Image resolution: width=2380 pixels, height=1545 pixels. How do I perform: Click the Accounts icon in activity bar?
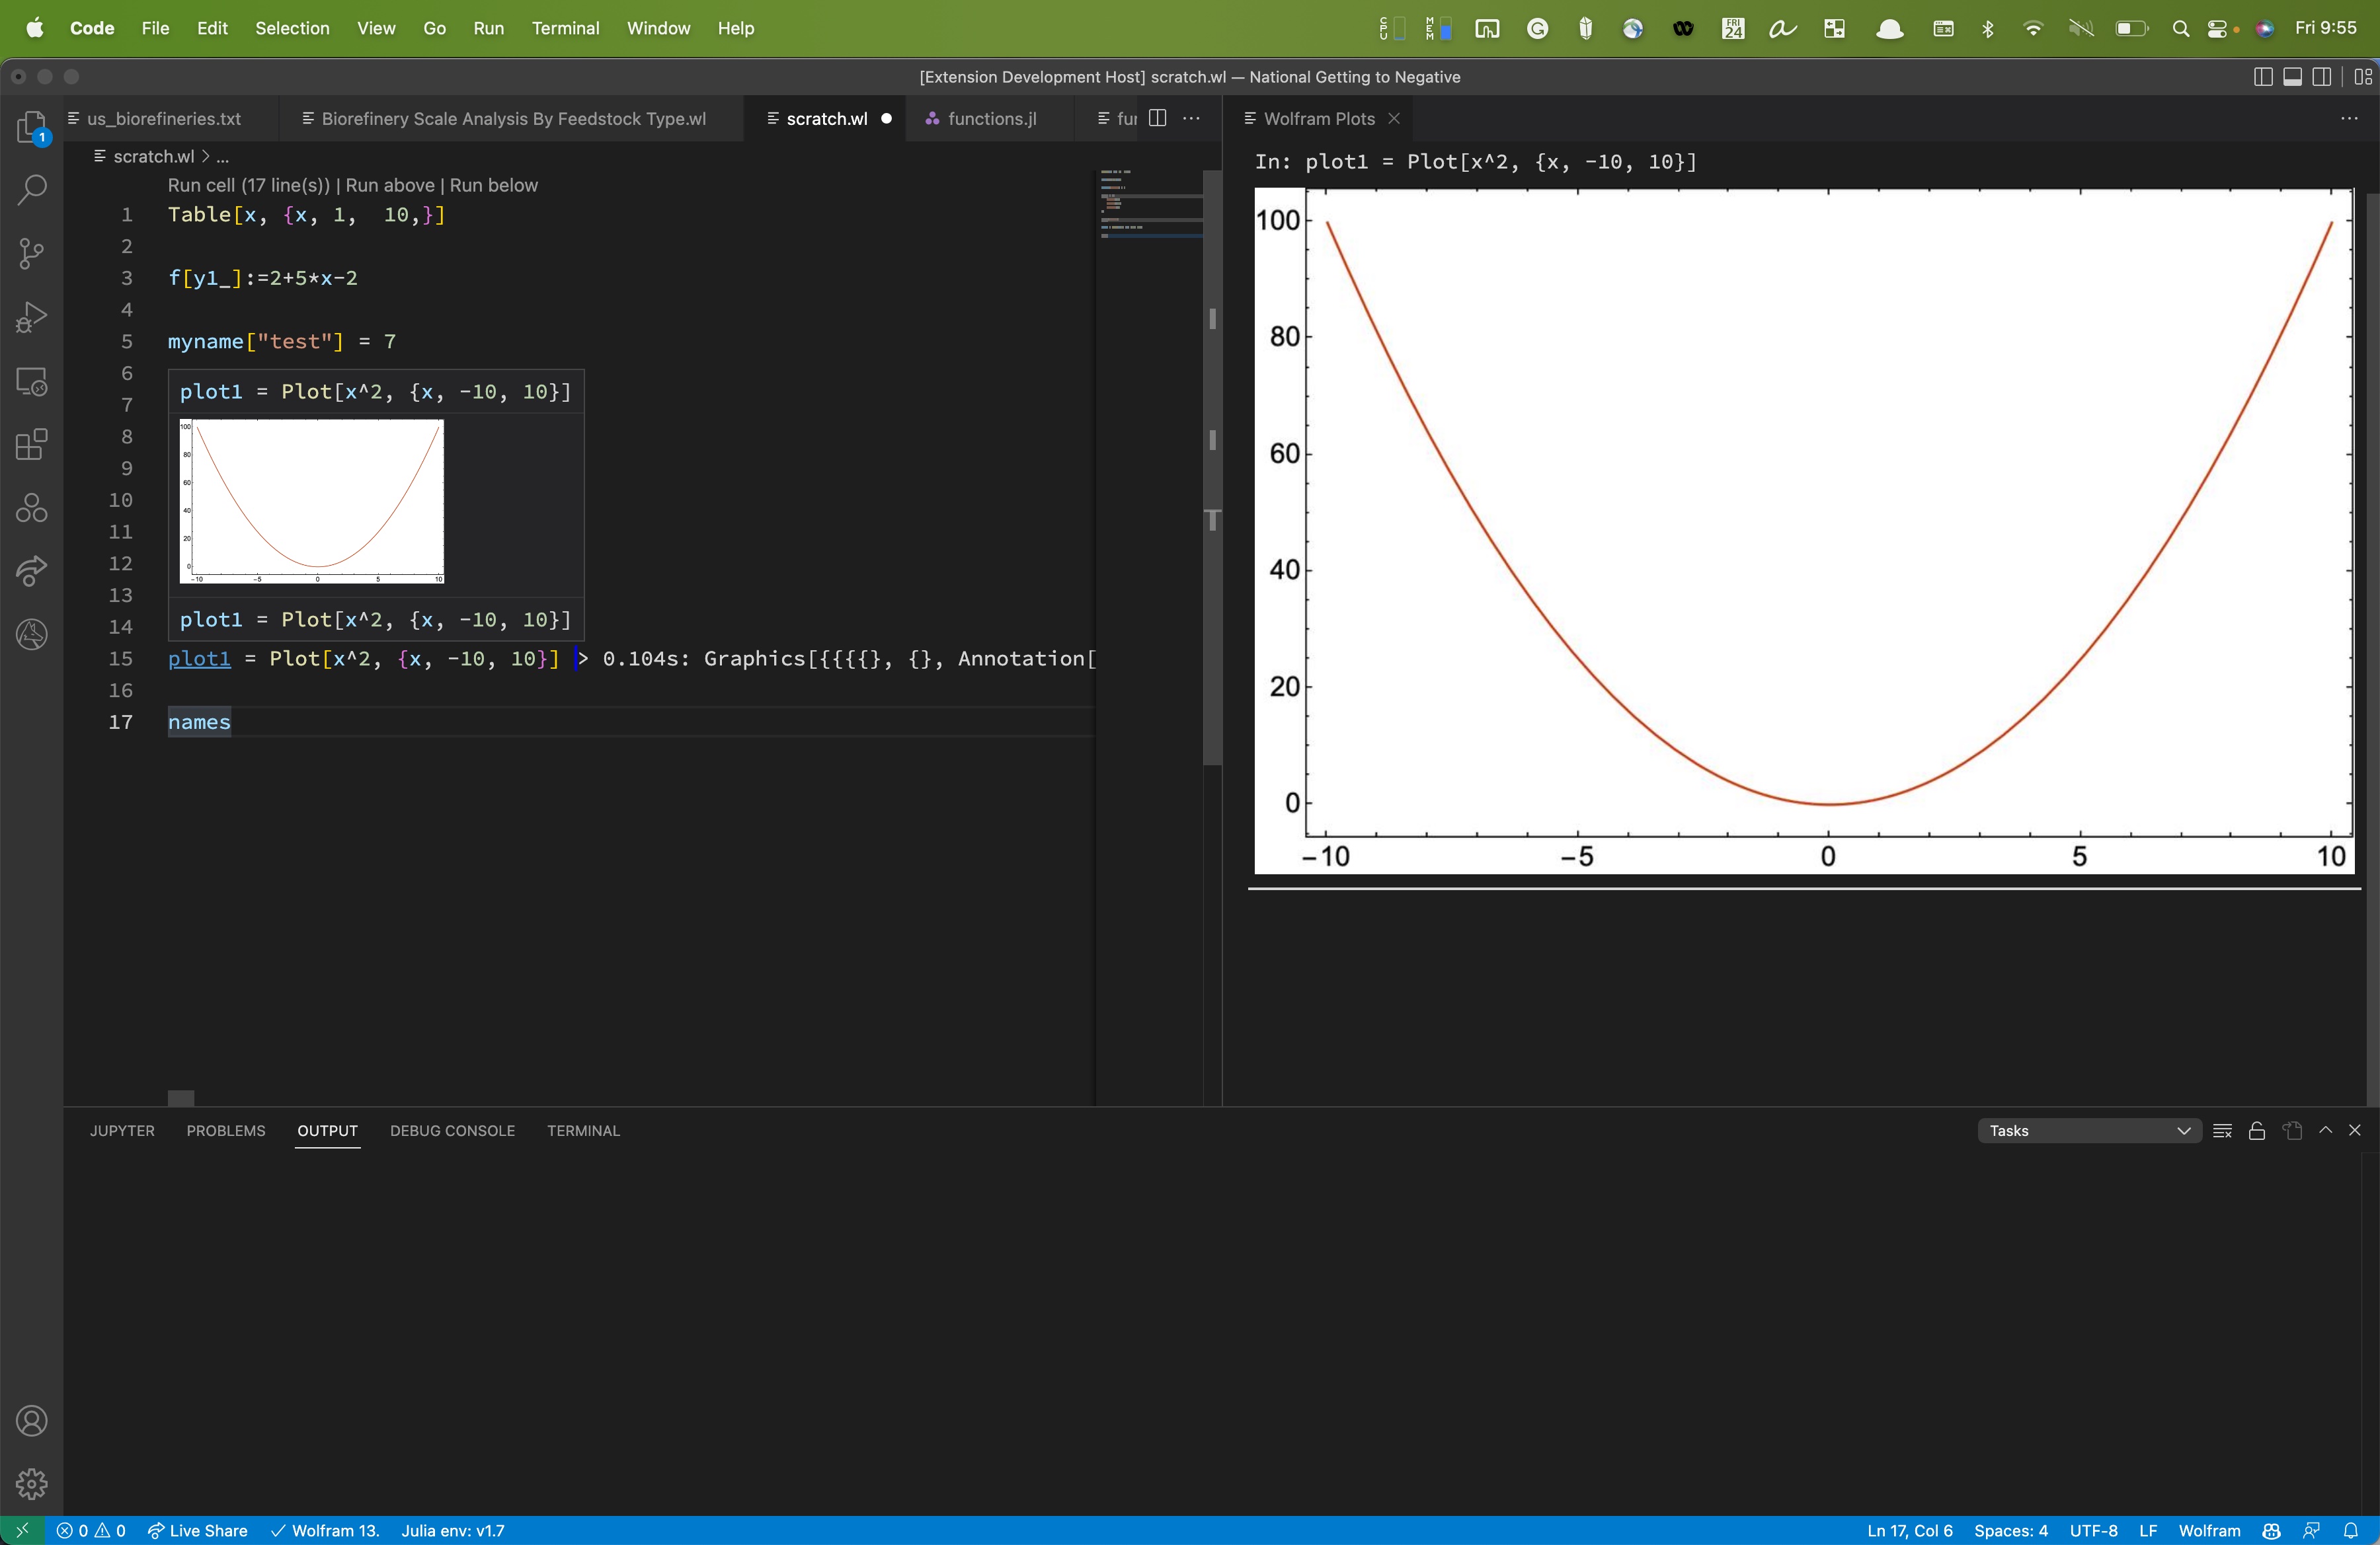(x=31, y=1420)
